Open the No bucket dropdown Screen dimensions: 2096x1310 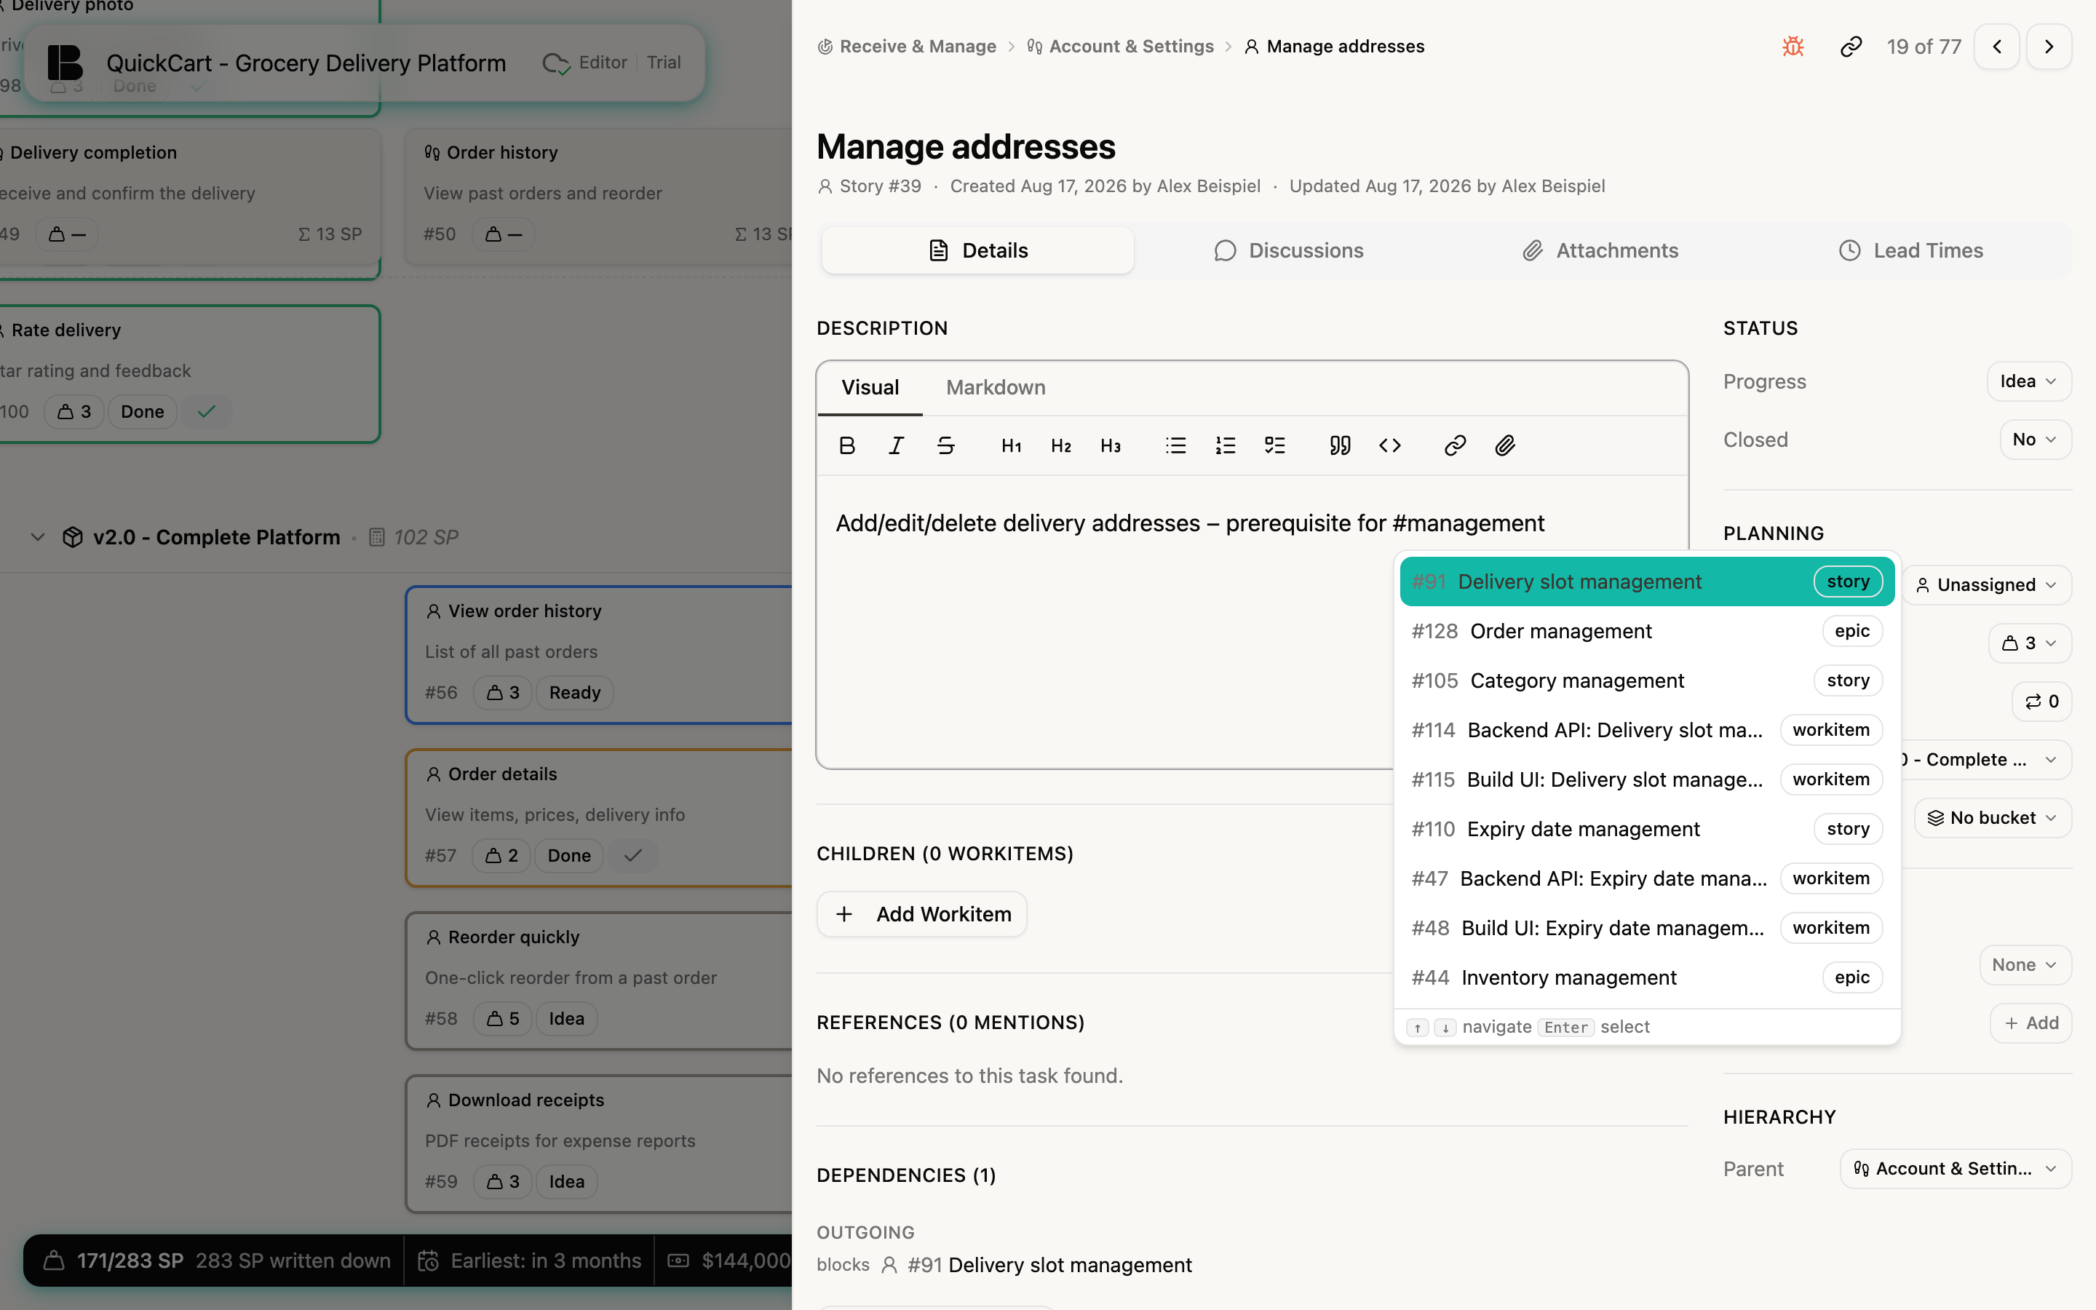[x=1993, y=818]
